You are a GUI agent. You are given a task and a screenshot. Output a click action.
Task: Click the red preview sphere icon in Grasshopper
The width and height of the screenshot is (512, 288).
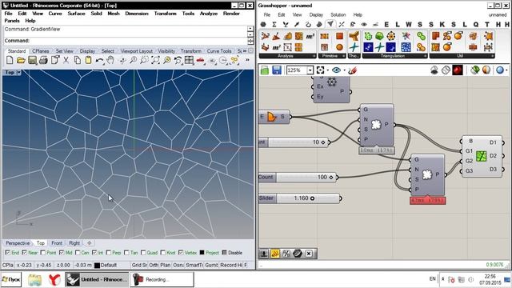coord(458,70)
